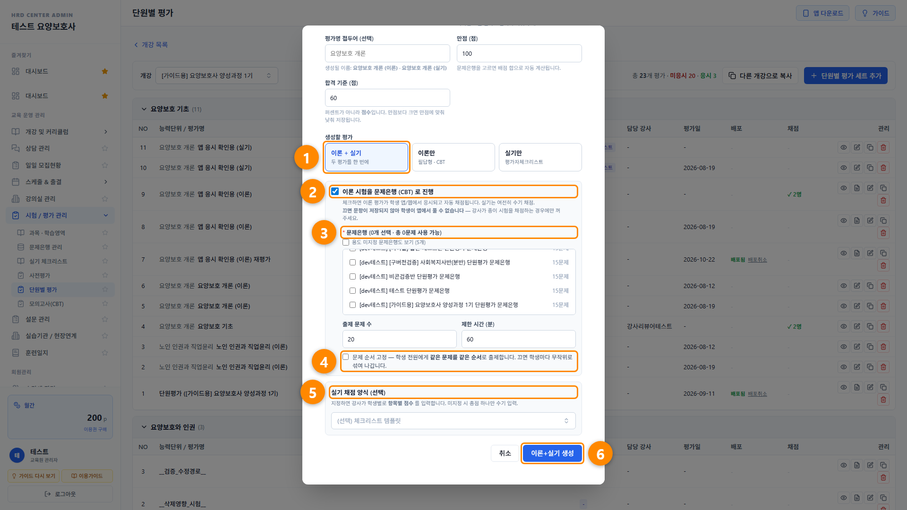This screenshot has width=907, height=510.
Task: Select the 이론만 evaluation type card
Action: coord(453,157)
